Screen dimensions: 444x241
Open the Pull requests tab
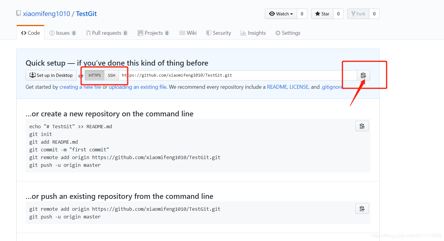[x=107, y=33]
